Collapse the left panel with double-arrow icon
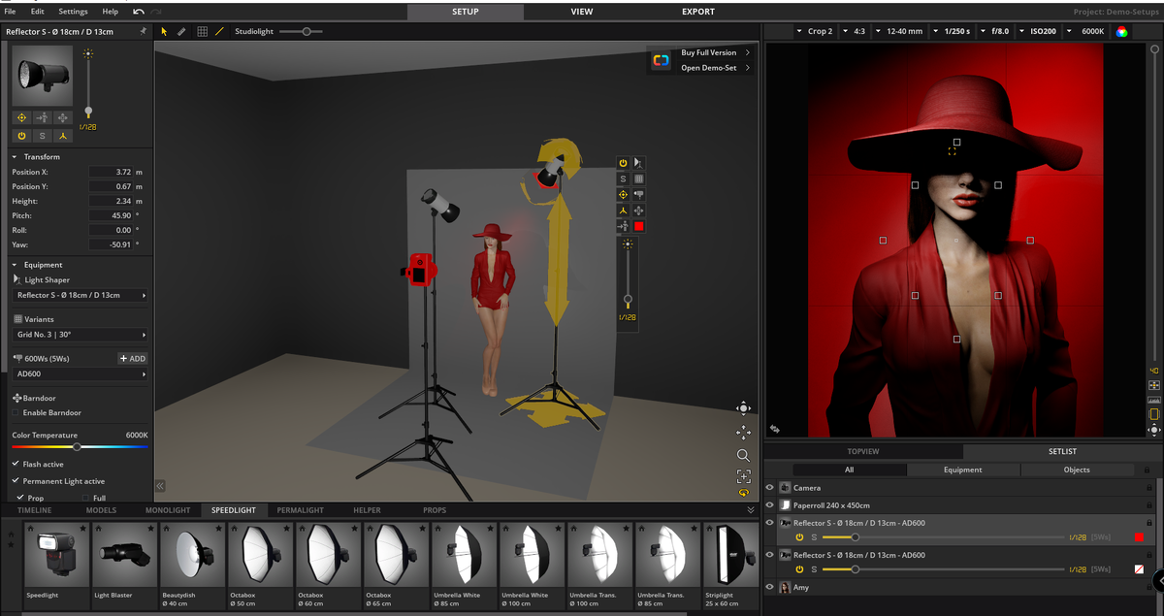Viewport: 1164px width, 616px height. pyautogui.click(x=160, y=486)
